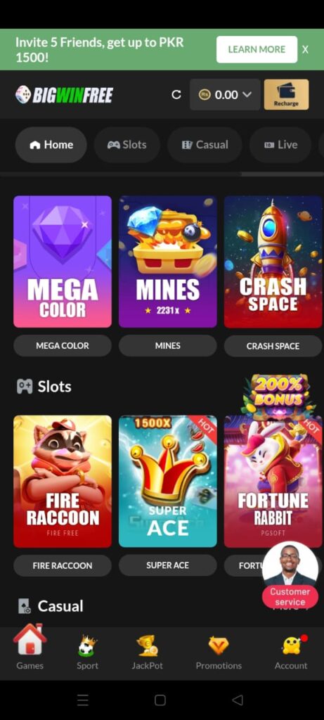Open the Account icon
The image size is (324, 720).
(x=291, y=645)
